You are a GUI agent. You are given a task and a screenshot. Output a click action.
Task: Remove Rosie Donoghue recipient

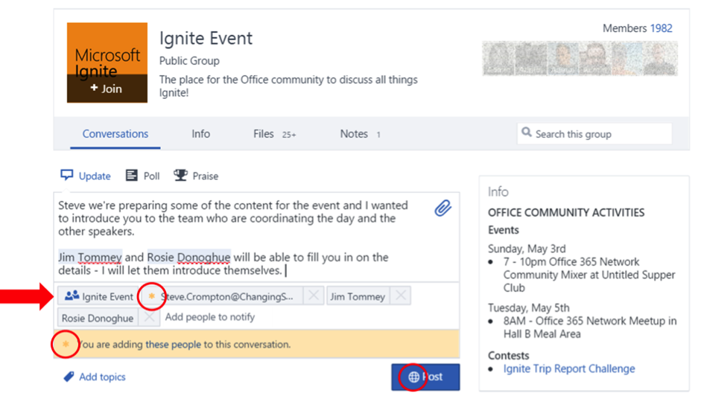click(x=149, y=318)
